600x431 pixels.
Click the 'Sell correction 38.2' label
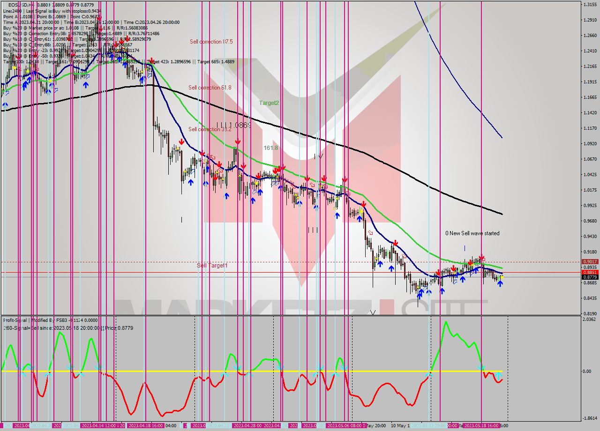tap(210, 129)
